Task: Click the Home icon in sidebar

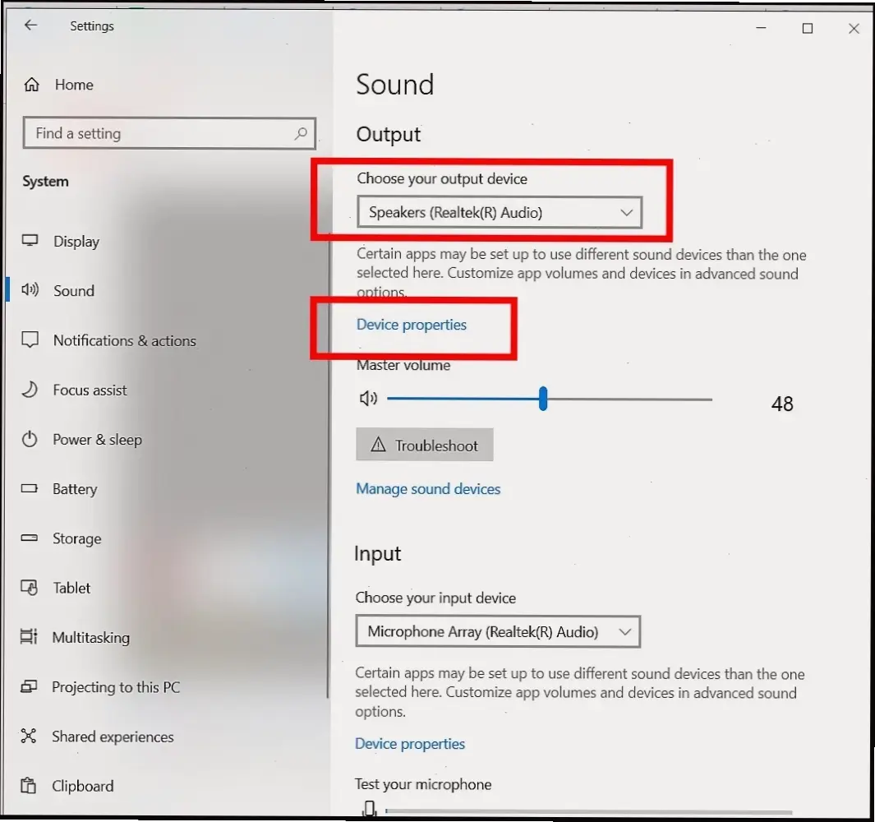Action: (x=32, y=85)
